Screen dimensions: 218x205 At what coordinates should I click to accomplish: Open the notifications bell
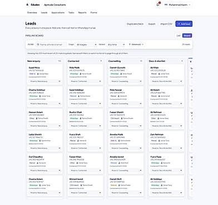click(158, 4)
